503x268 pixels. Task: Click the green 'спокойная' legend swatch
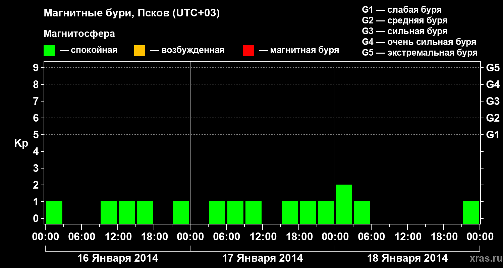pos(49,51)
